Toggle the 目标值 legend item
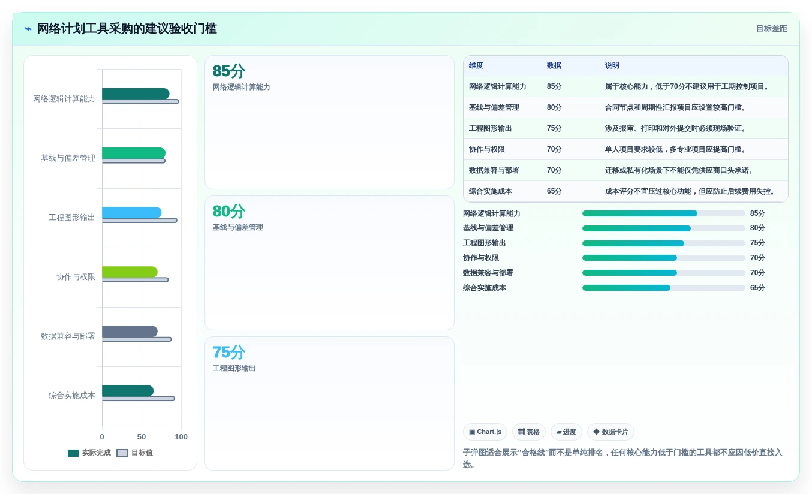This screenshot has width=812, height=494. coord(134,453)
